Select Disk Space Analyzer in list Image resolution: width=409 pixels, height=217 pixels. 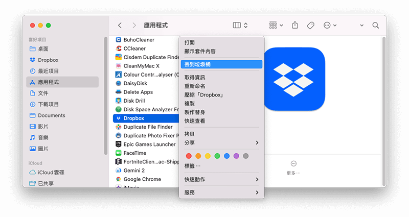pos(146,109)
